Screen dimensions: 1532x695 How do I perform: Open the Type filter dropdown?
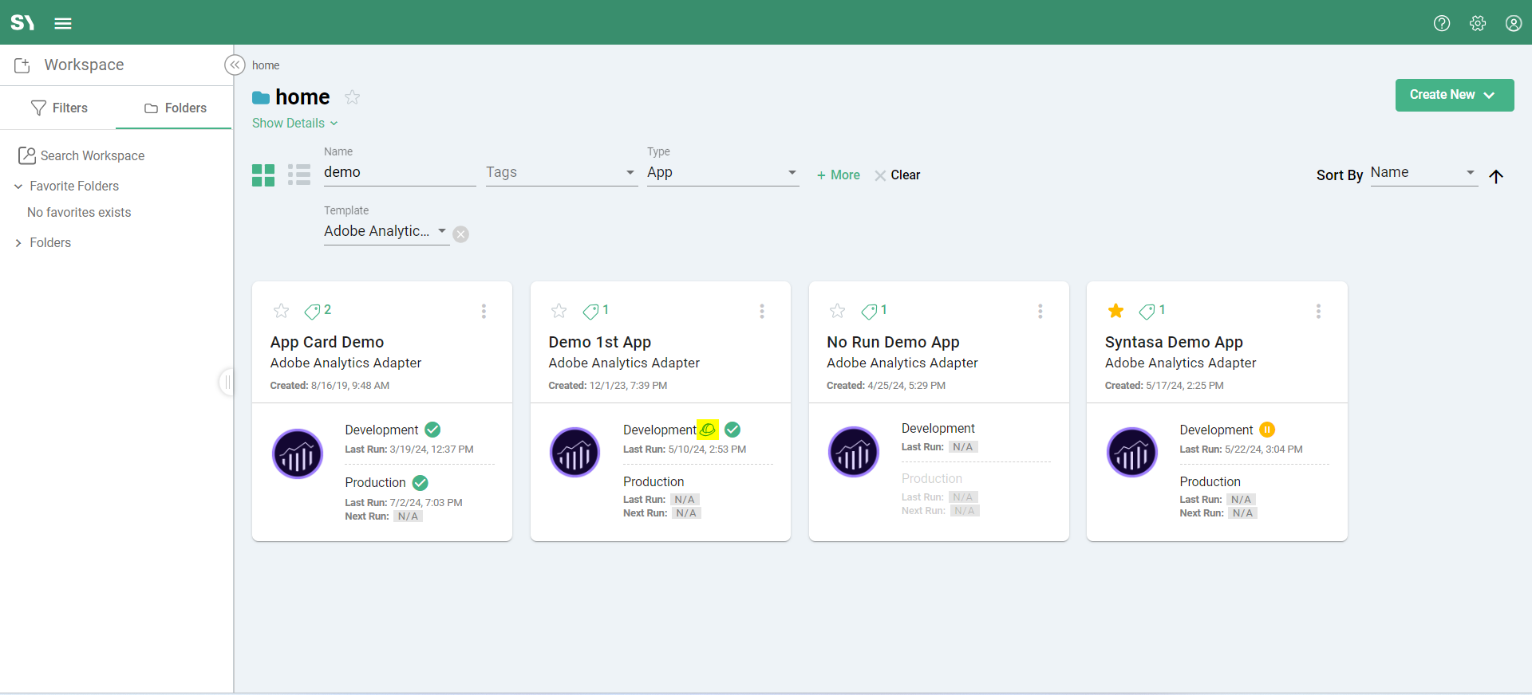pos(722,173)
